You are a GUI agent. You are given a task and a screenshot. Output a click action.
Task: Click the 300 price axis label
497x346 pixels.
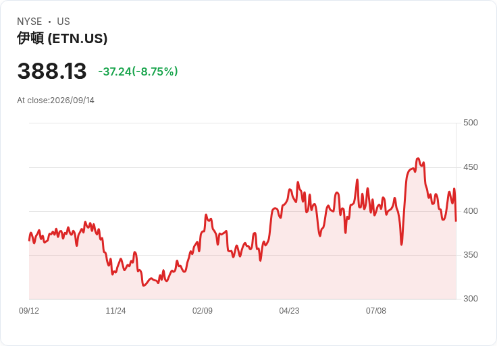coord(471,299)
